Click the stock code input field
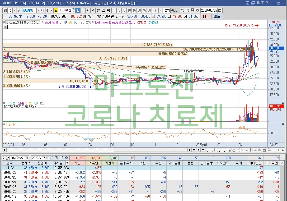The width and height of the screenshot is (287, 201). (29, 11)
